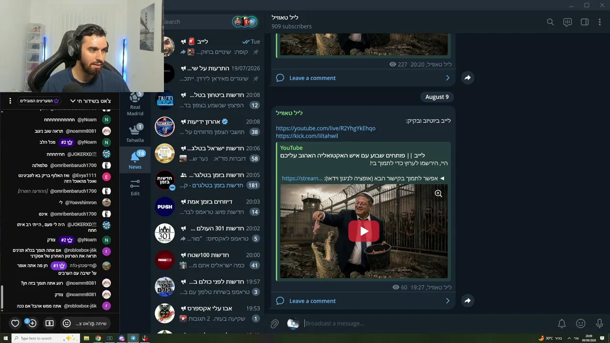Open the youtube.com/live link
This screenshot has height=343, width=610.
[x=325, y=128]
